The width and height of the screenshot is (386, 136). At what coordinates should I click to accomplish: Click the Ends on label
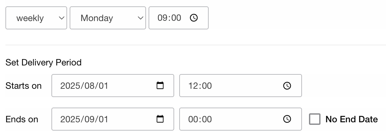22,119
